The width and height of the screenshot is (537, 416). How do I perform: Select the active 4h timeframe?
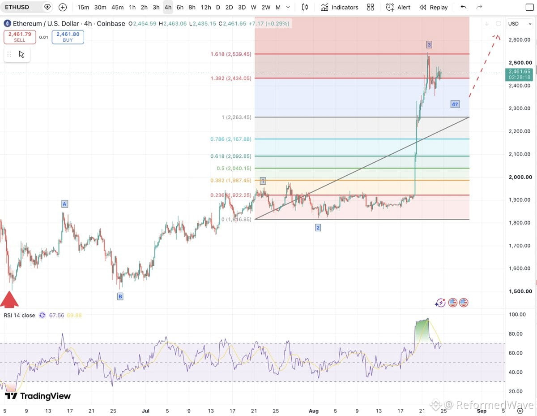pos(168,7)
